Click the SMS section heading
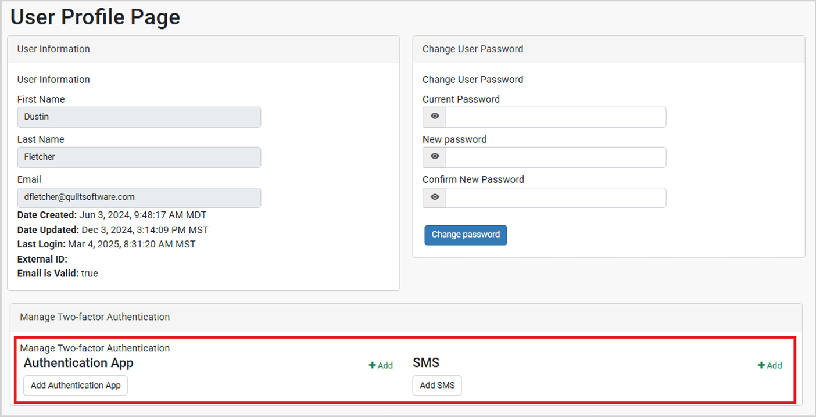 click(x=426, y=363)
